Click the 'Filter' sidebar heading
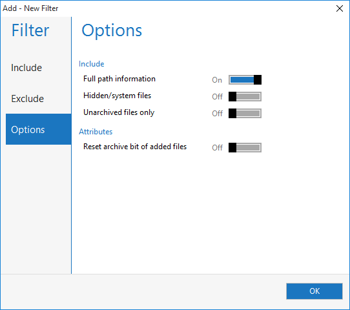Viewport: 350px width, 310px height. (x=30, y=30)
